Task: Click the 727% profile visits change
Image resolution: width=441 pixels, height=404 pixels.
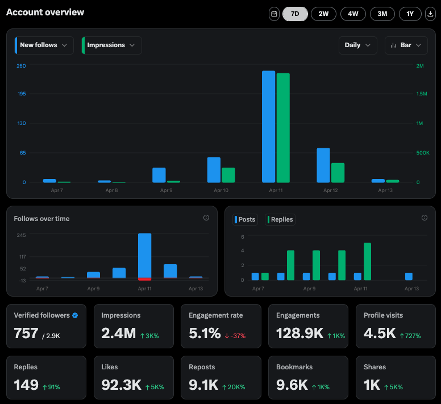Action: 410,336
